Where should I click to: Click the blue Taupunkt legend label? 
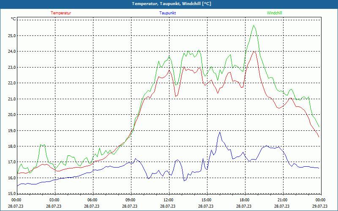pyautogui.click(x=167, y=13)
